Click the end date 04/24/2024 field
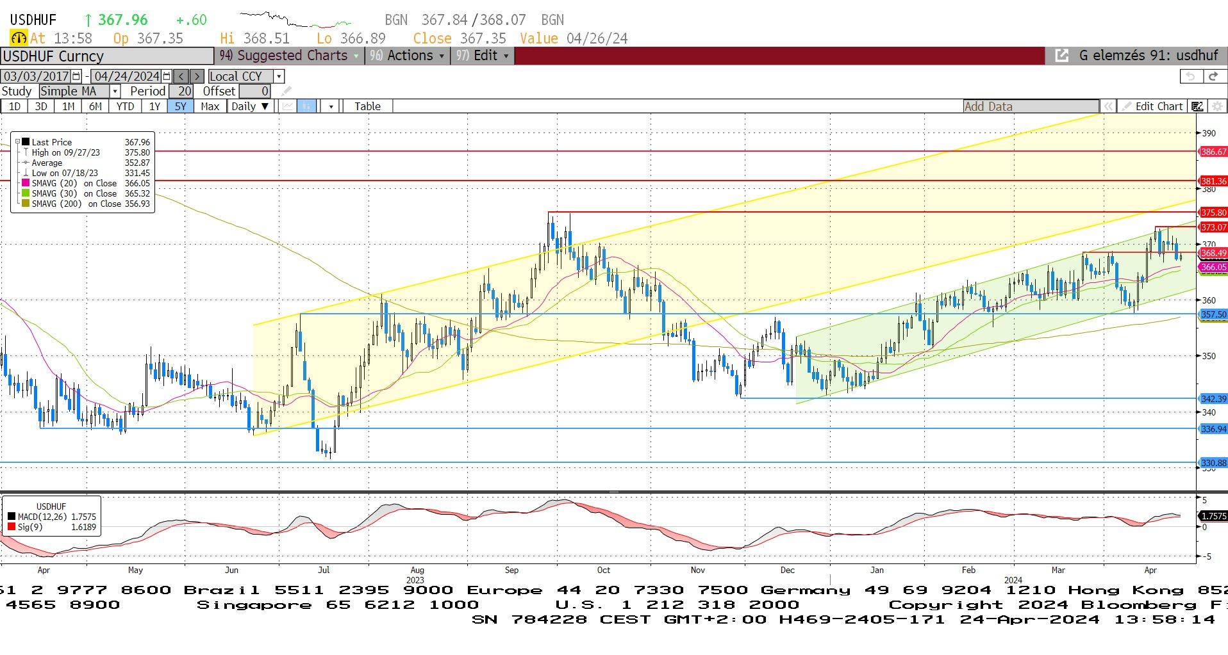Viewport: 1228px width, 655px height. (127, 76)
